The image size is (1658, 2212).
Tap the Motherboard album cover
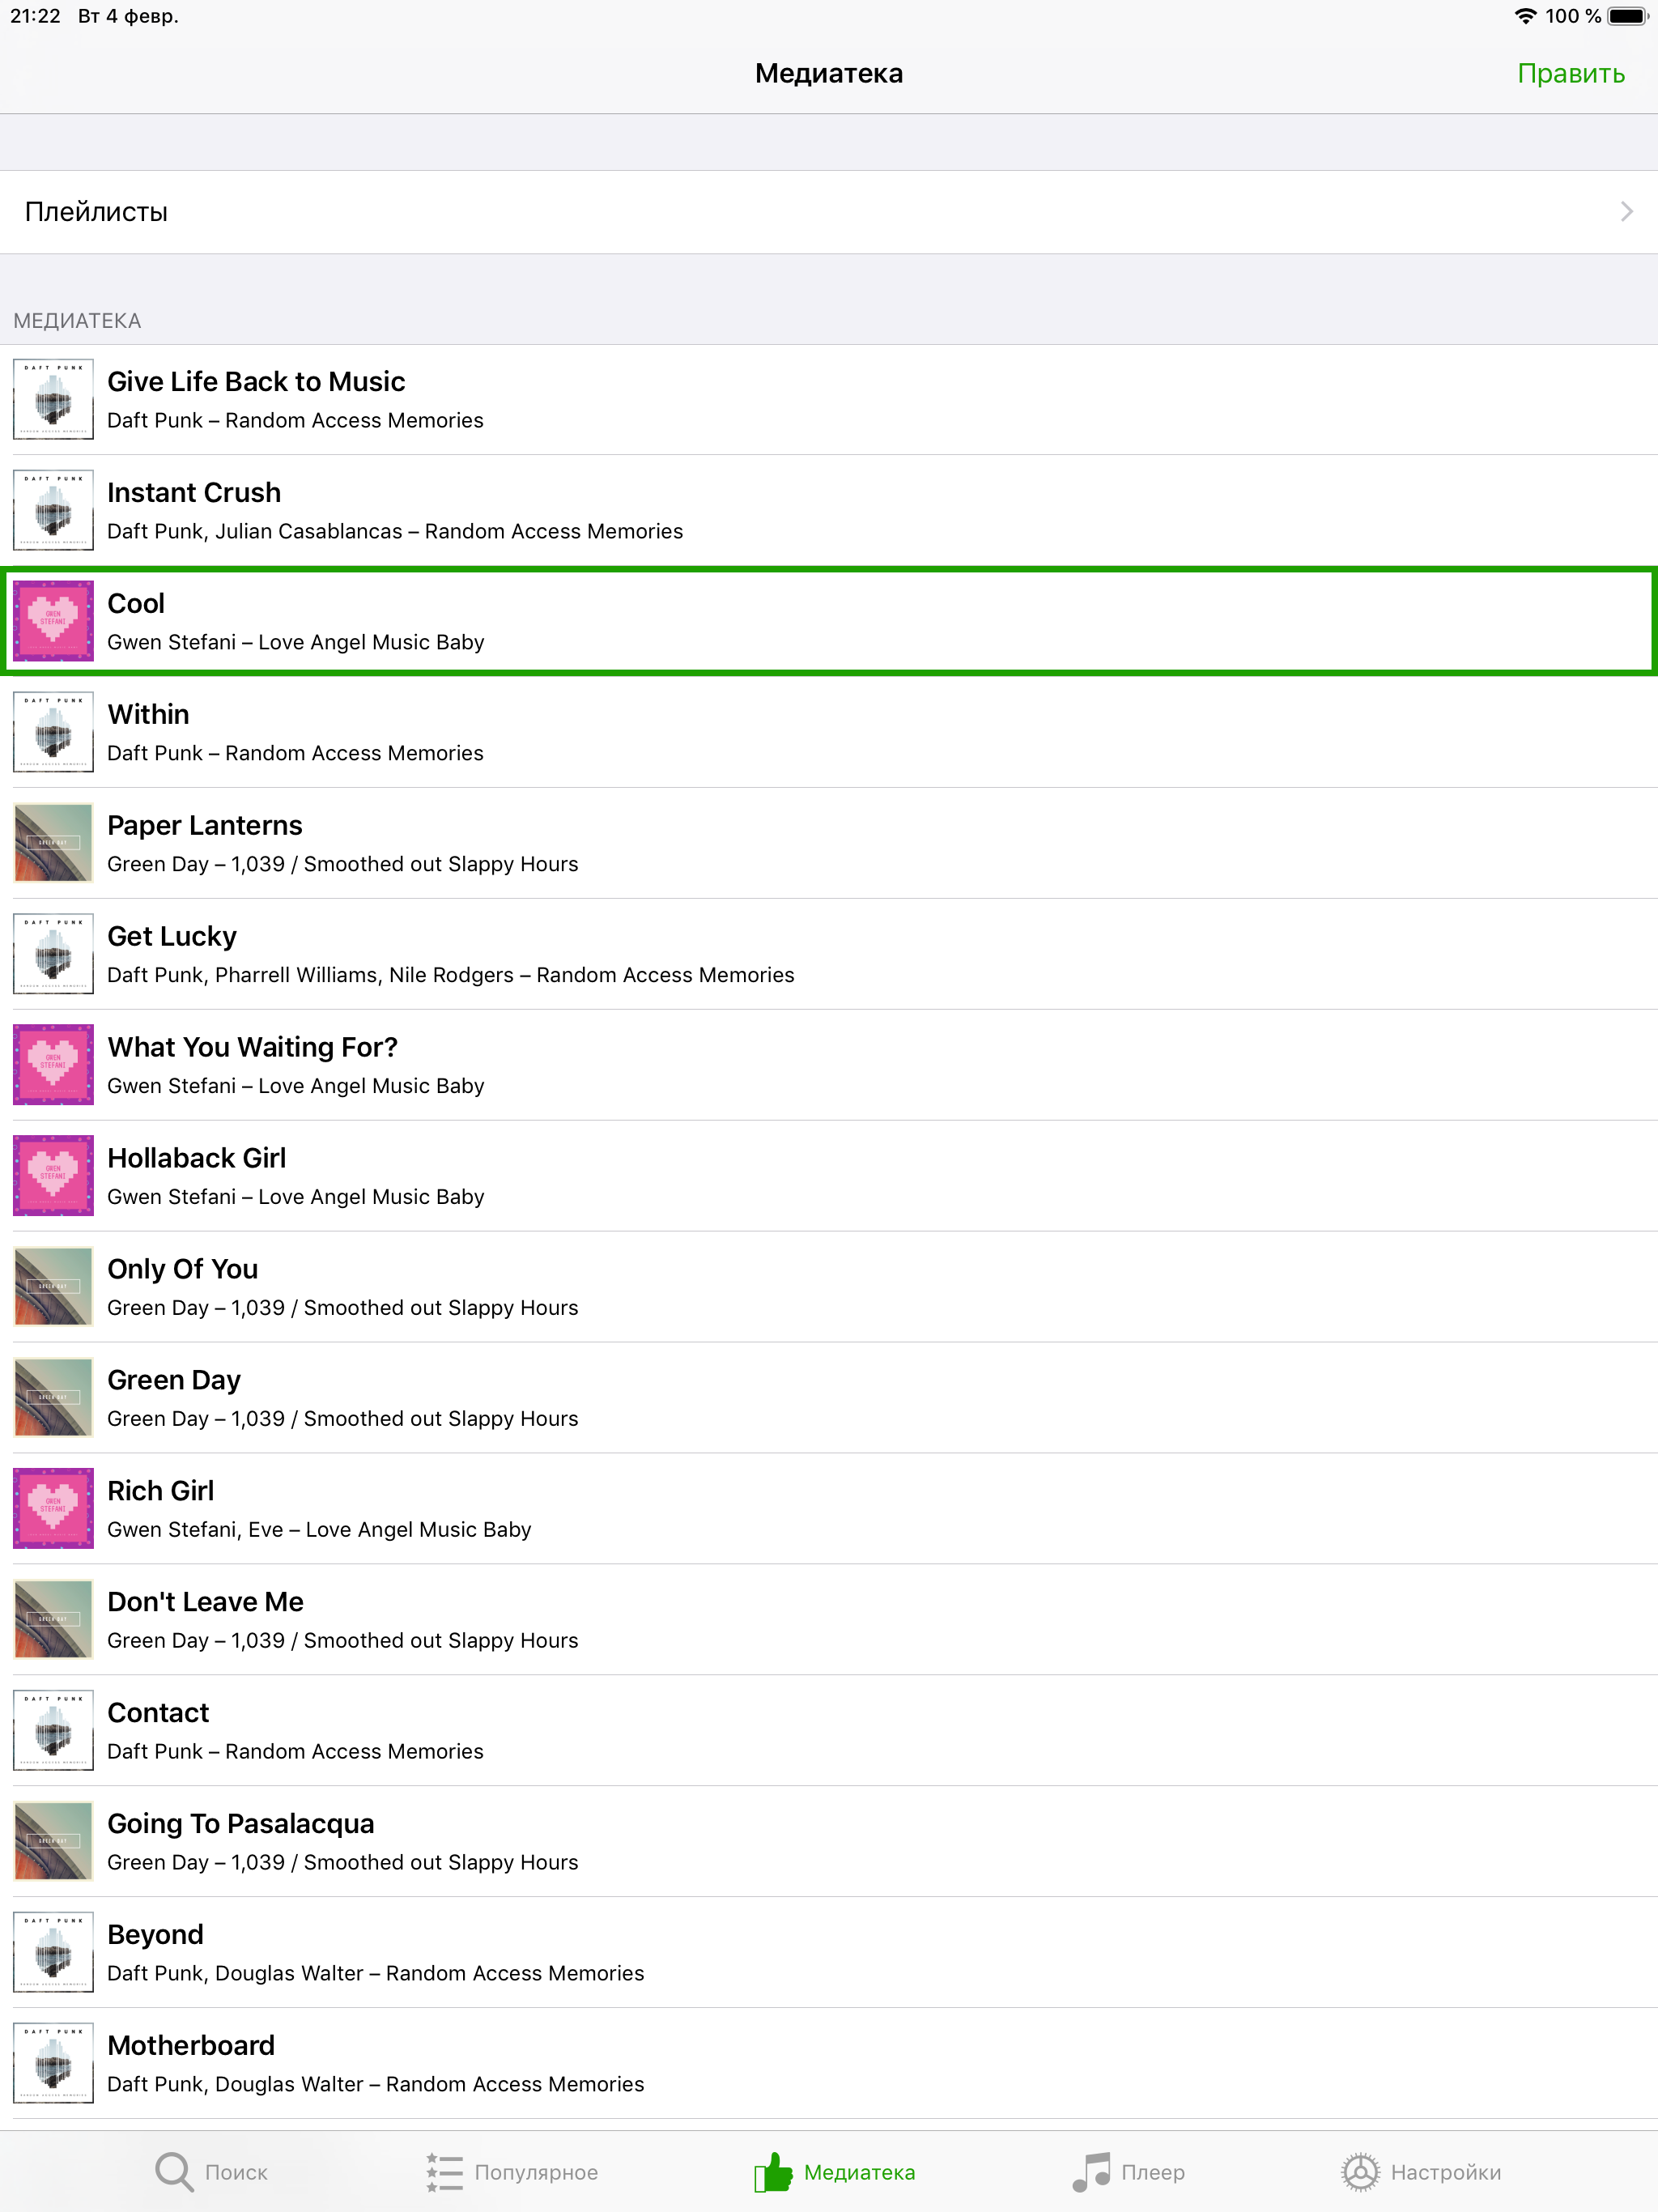coord(53,2064)
